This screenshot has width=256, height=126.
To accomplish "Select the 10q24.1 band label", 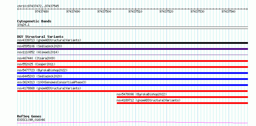I will click(23, 25).
